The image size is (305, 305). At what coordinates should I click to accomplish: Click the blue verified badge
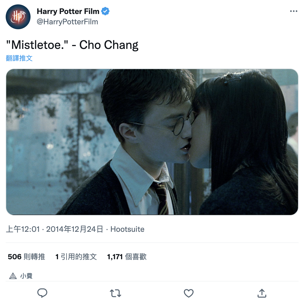coord(105,11)
